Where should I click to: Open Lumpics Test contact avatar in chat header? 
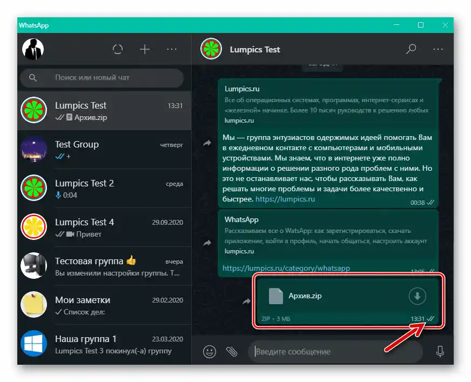[x=211, y=49]
